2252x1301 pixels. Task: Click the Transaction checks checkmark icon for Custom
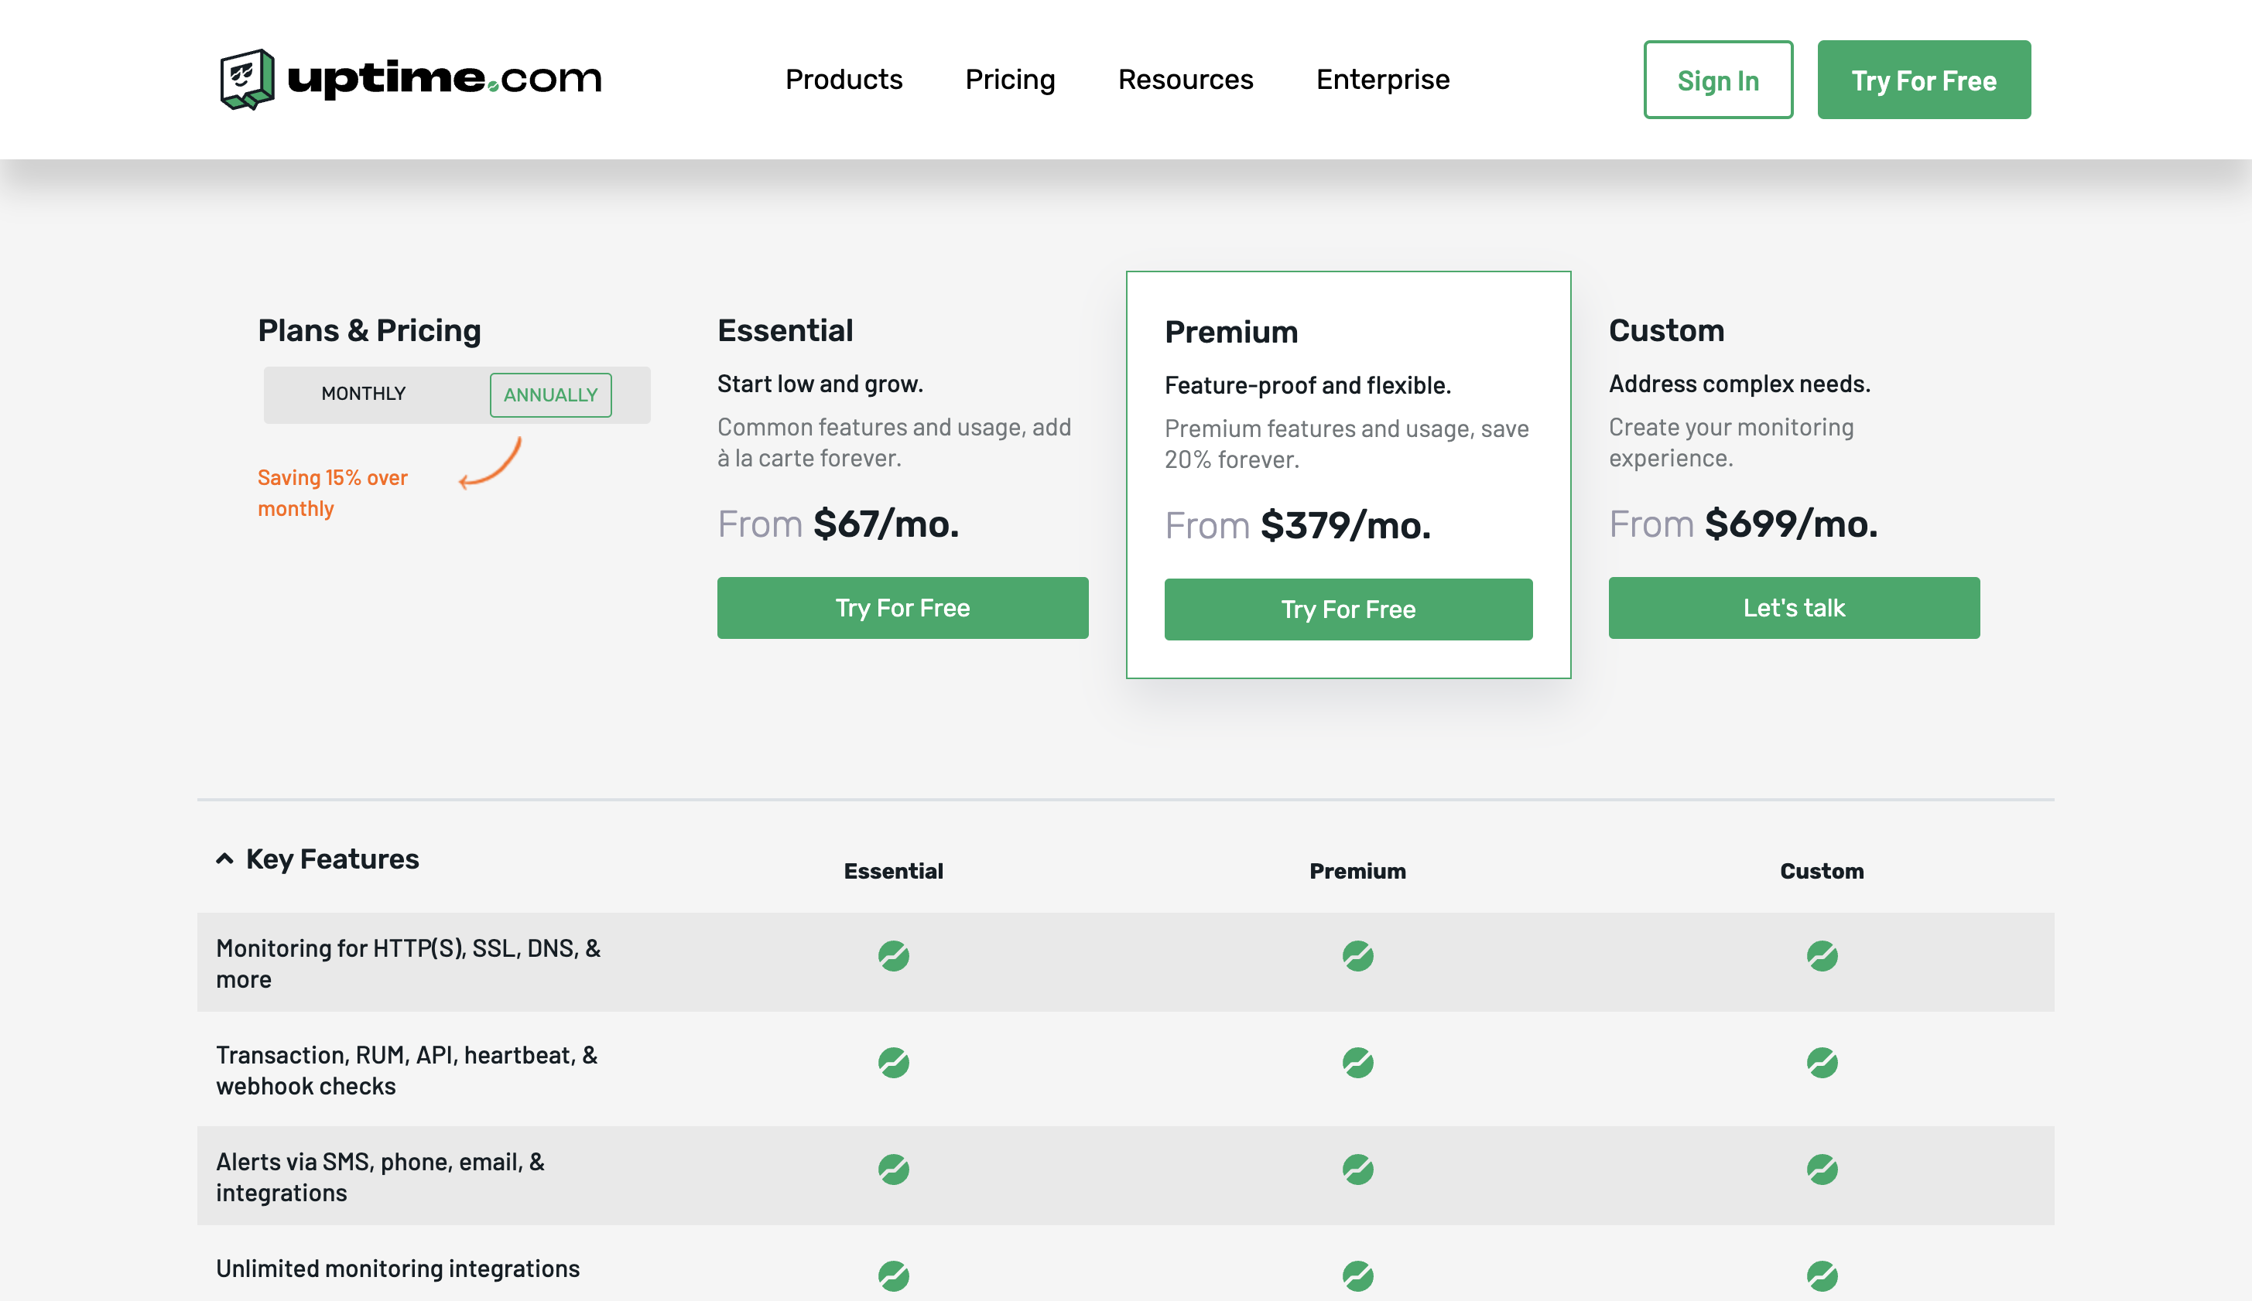1823,1063
